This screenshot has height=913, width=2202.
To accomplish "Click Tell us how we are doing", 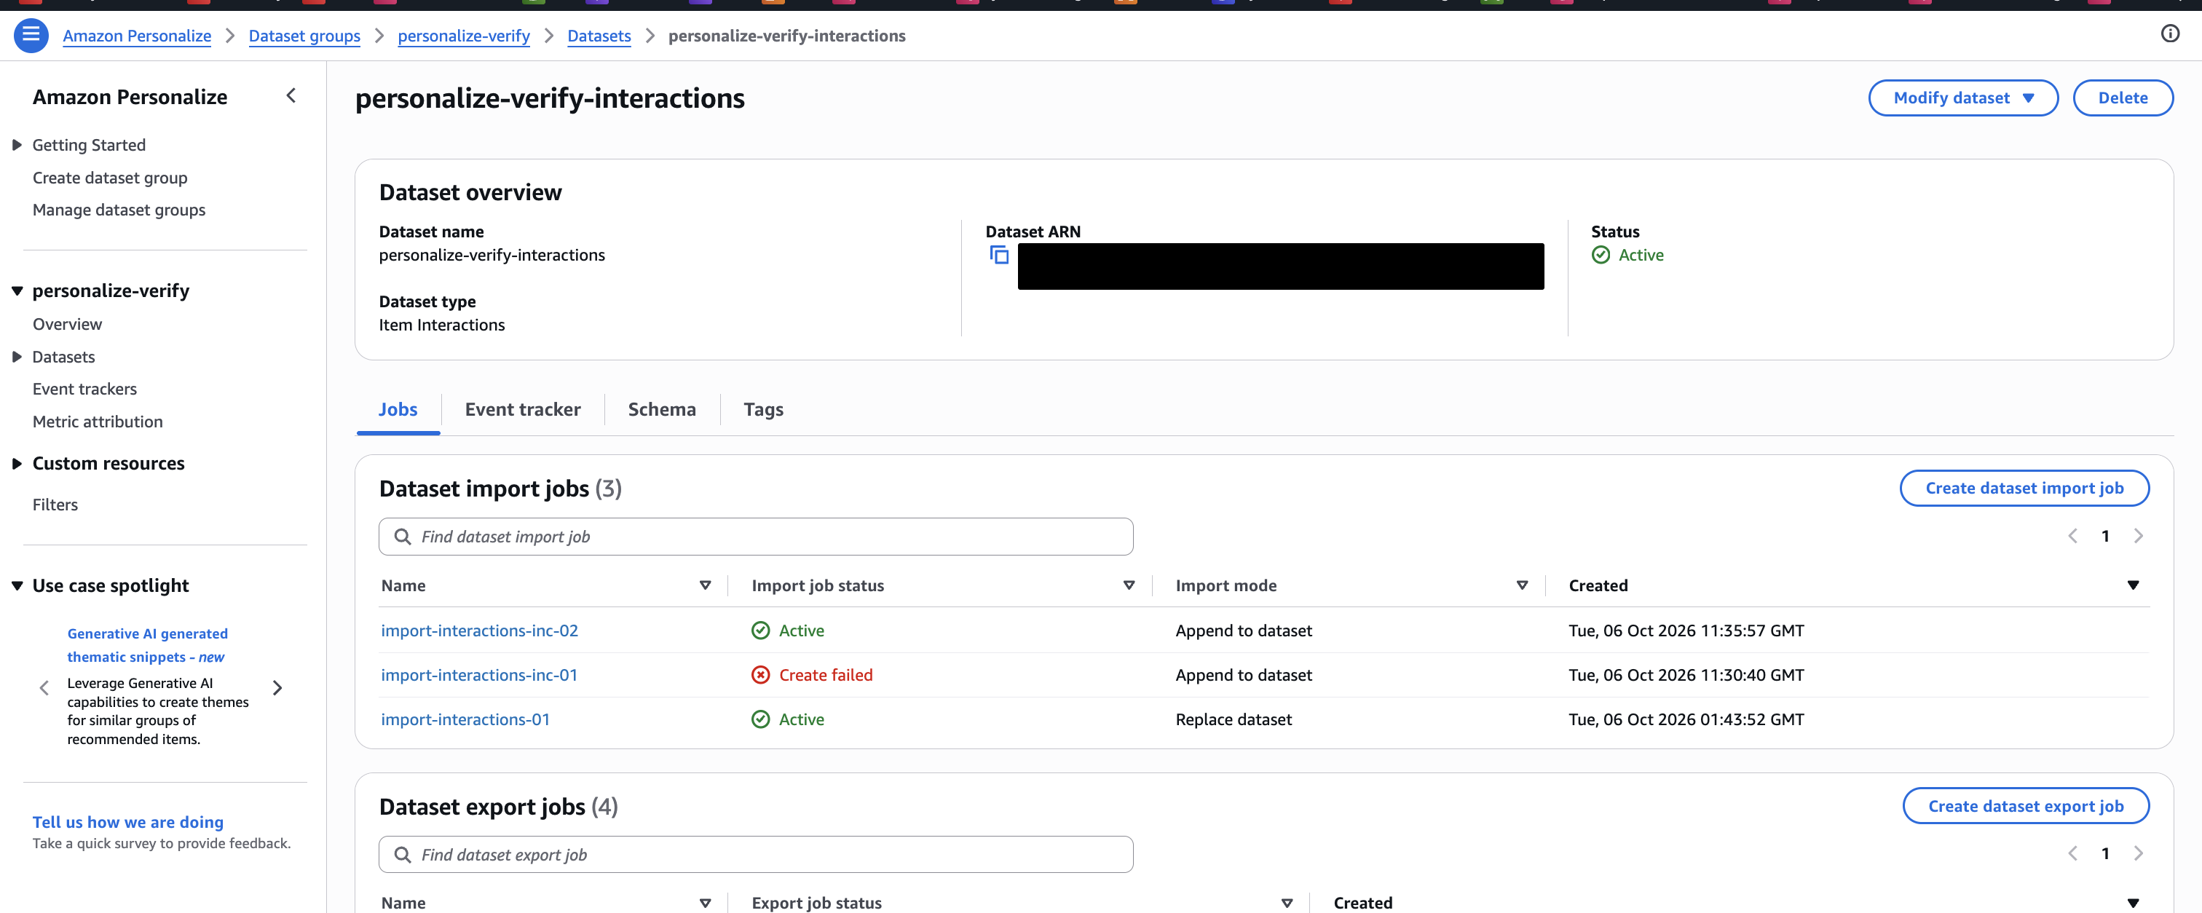I will pos(128,823).
